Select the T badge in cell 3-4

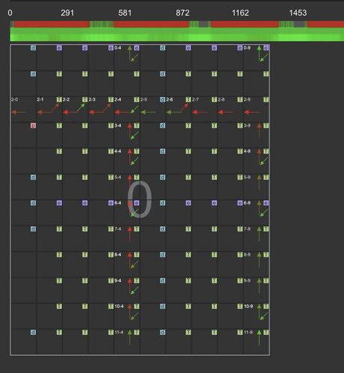pos(137,125)
